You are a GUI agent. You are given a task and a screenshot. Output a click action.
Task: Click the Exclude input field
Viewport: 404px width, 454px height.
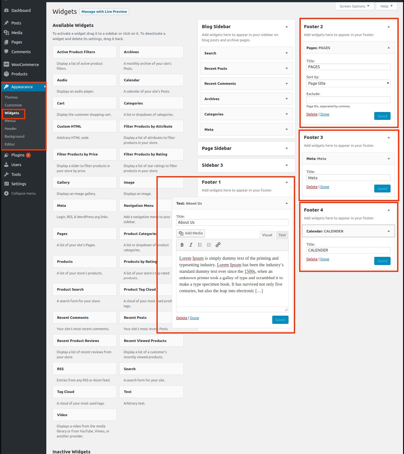[x=348, y=100]
